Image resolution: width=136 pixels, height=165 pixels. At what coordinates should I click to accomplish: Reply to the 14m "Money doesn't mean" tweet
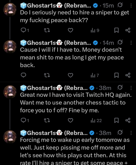23,75
